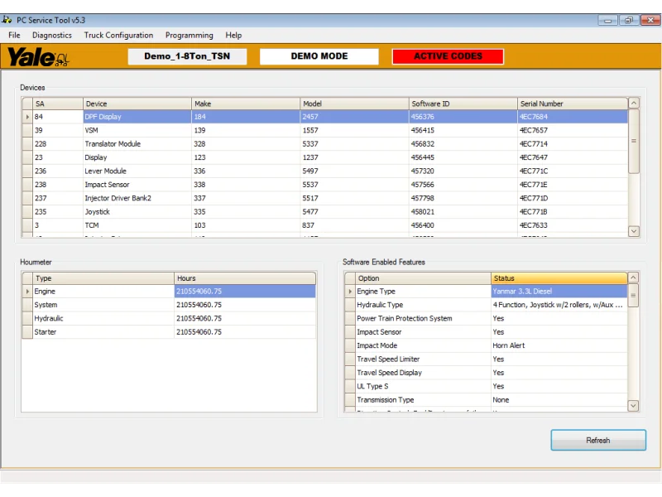Minimize the PC Service Tool window
The image size is (662, 497).
click(607, 20)
